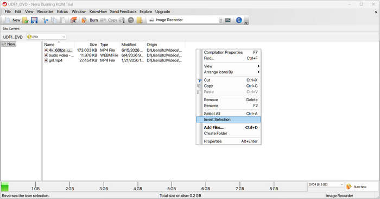Click the Burn flame toolbar button
The image size is (380, 199).
pyautogui.click(x=90, y=20)
